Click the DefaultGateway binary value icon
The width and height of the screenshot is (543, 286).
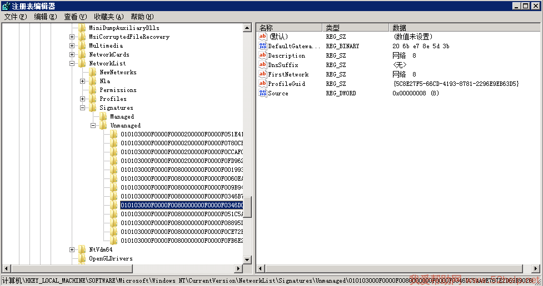coord(263,46)
